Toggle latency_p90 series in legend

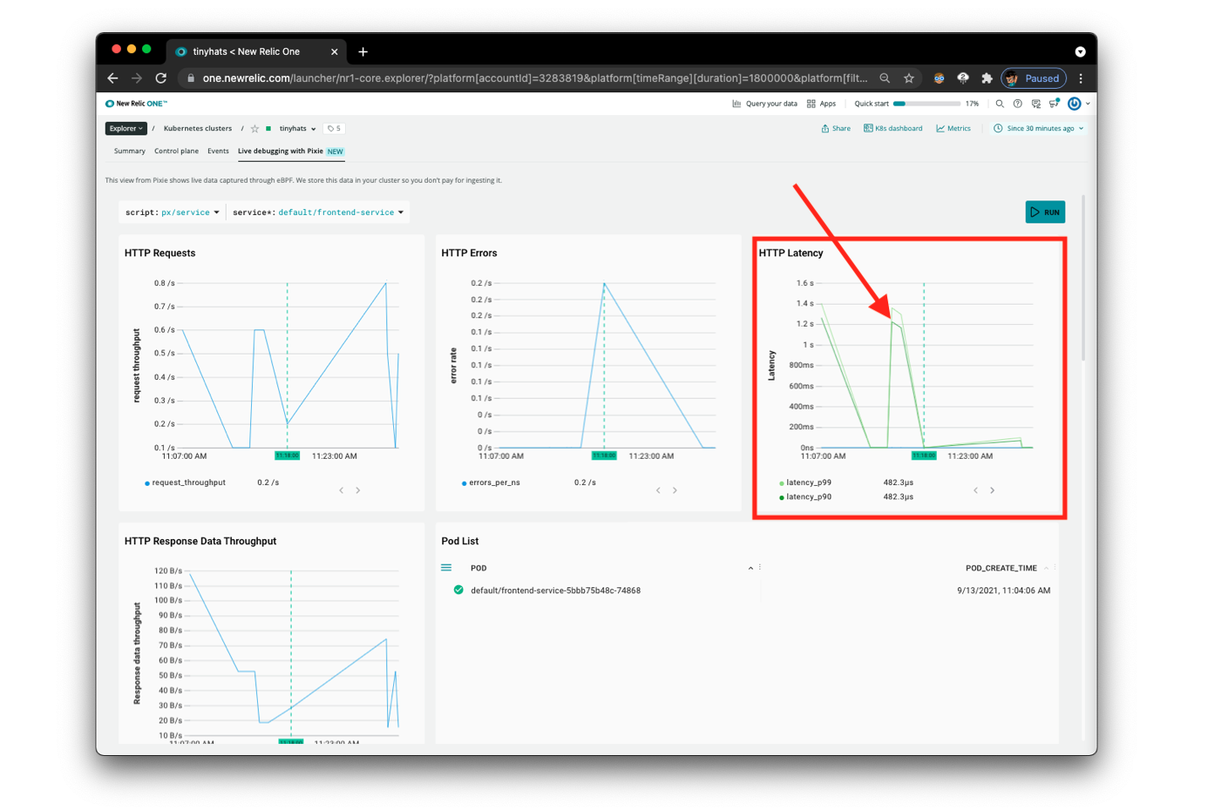[x=808, y=497]
